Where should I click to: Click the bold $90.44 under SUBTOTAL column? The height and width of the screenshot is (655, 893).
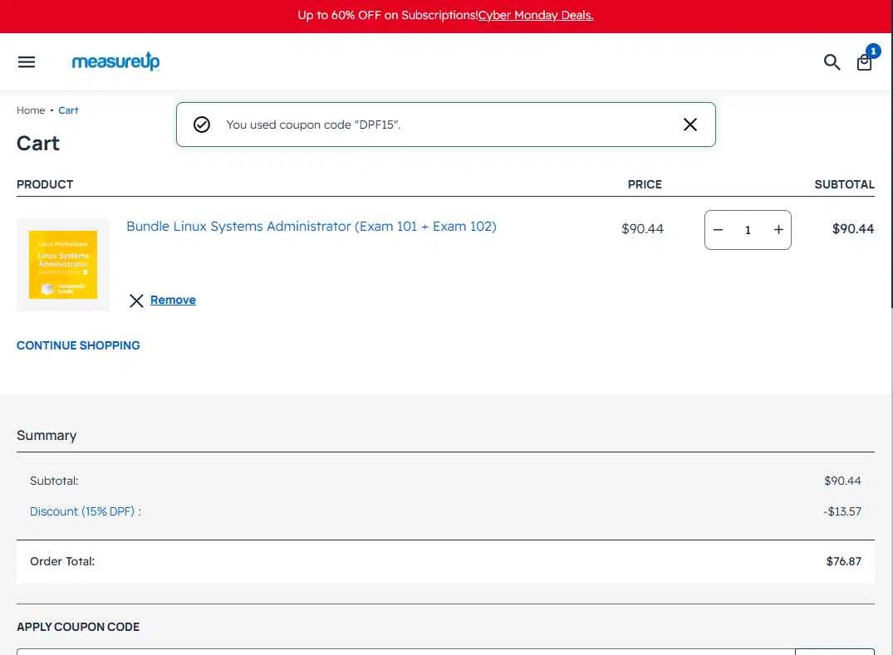click(x=852, y=229)
